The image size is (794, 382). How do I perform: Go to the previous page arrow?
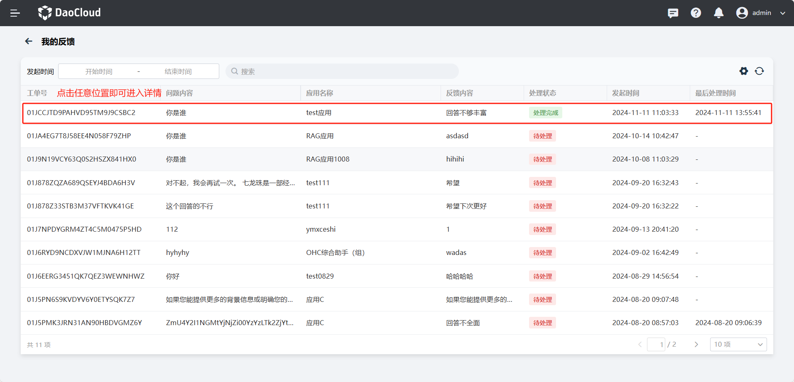pyautogui.click(x=640, y=344)
